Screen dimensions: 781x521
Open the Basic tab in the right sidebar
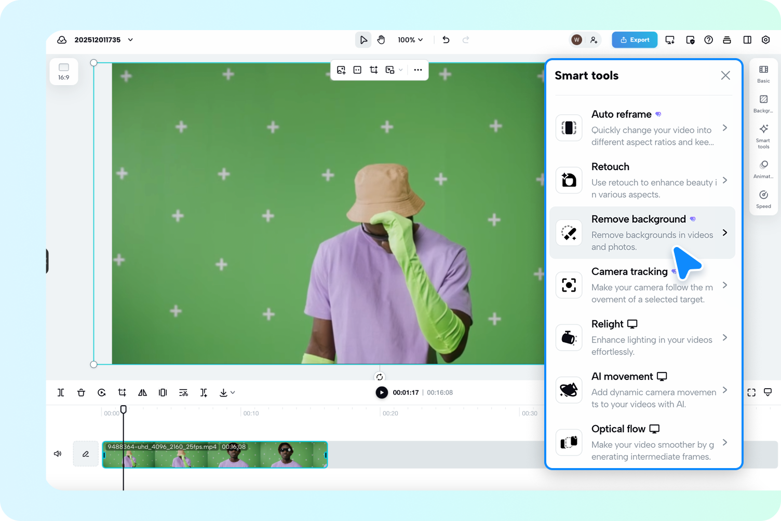pos(763,73)
